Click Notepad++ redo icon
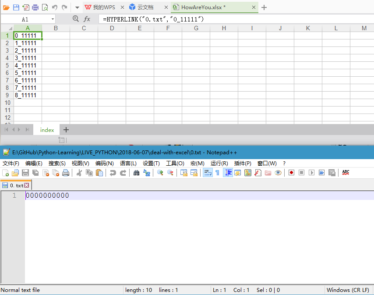This screenshot has height=295, width=374. pos(123,173)
